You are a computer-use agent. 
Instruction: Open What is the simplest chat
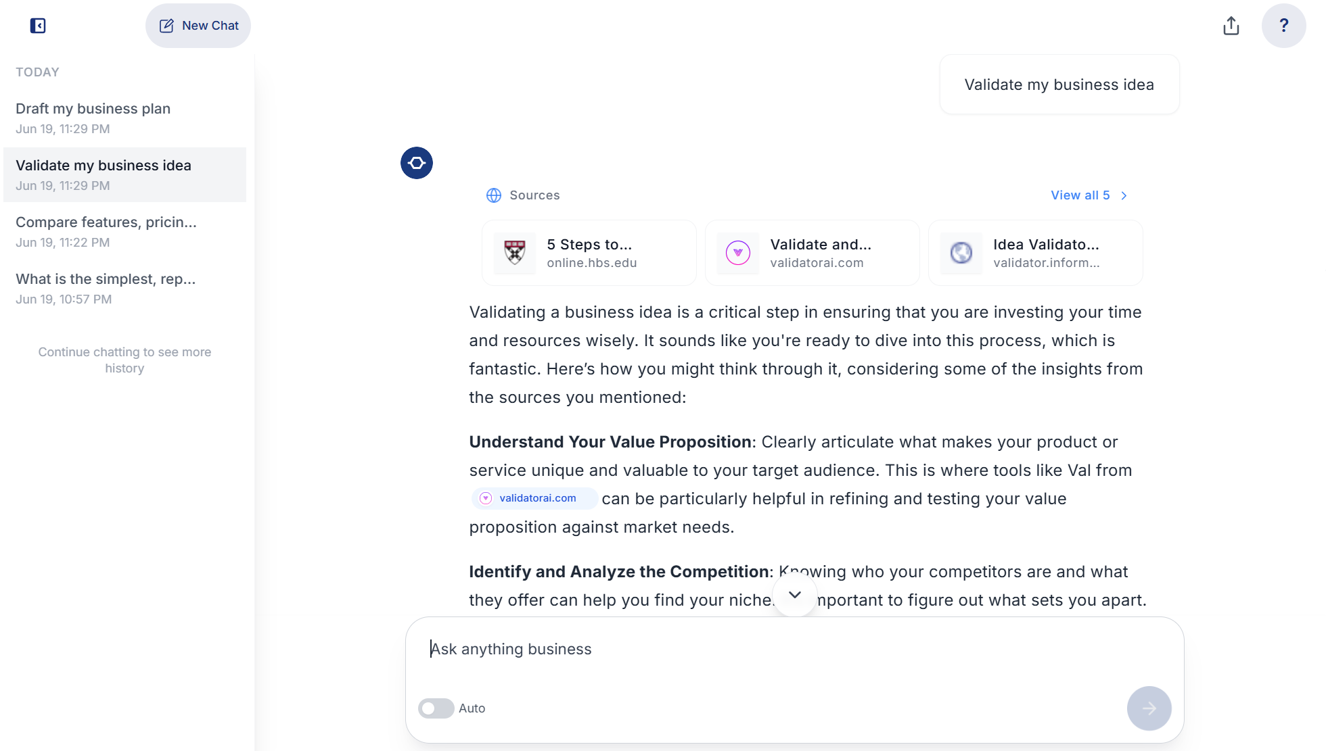click(125, 288)
